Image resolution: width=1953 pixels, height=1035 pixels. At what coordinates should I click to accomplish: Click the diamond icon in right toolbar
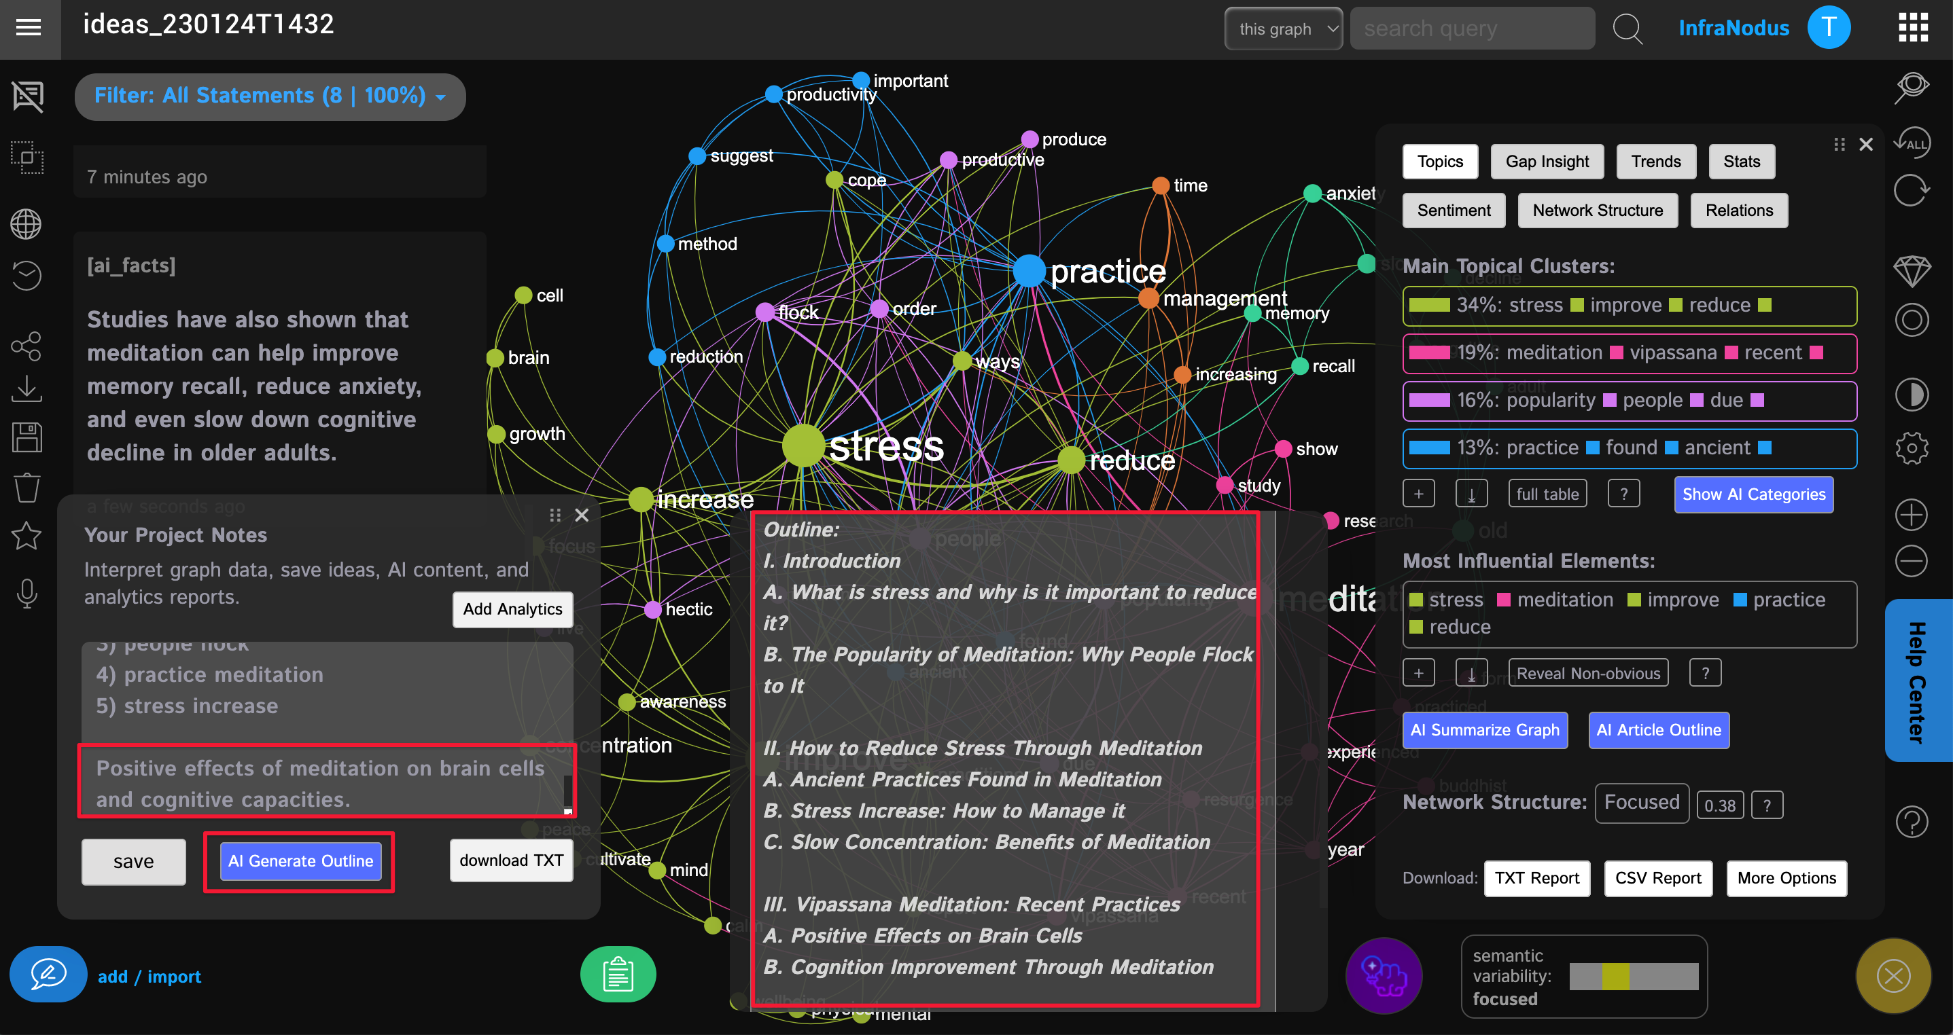click(x=1912, y=270)
